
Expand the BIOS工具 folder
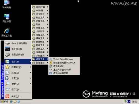[x=40, y=7]
